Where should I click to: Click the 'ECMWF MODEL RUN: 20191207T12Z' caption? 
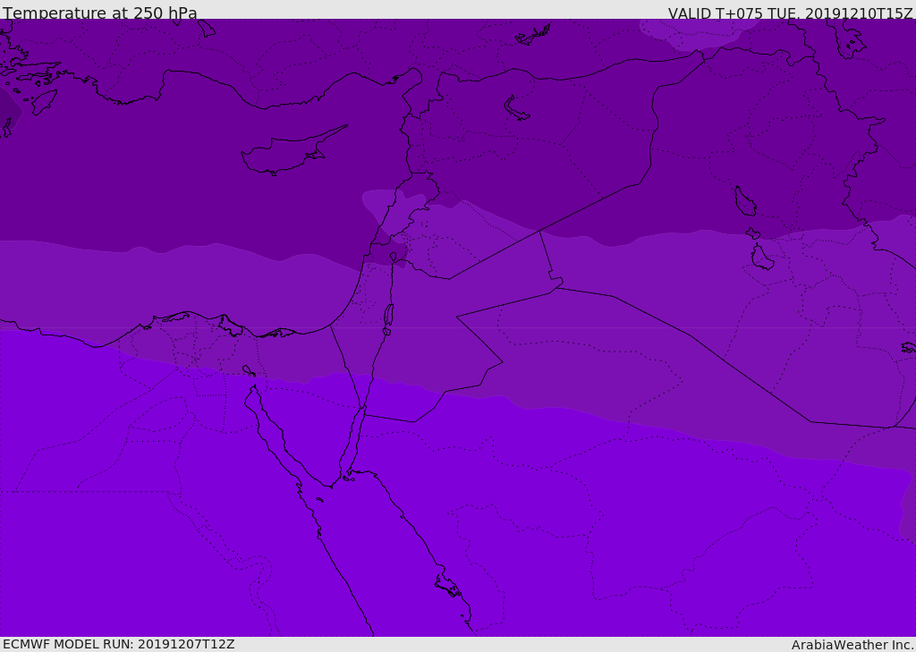[119, 645]
